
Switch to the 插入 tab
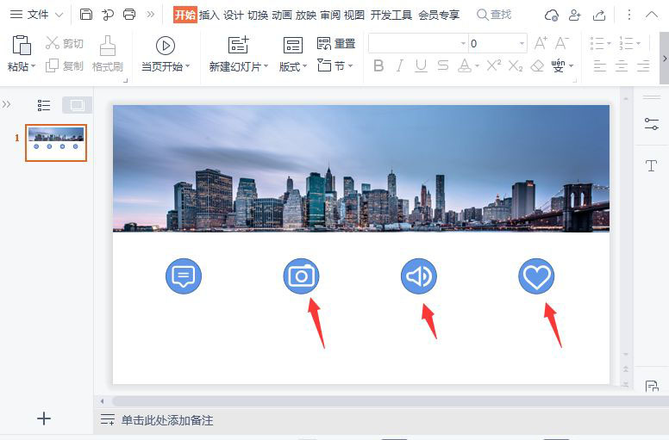(x=209, y=15)
